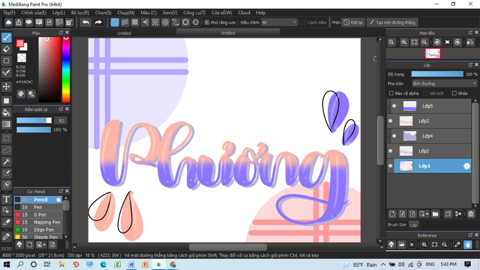
Task: Flip canvas view in Hoa tiêu panel
Action: tap(470, 42)
